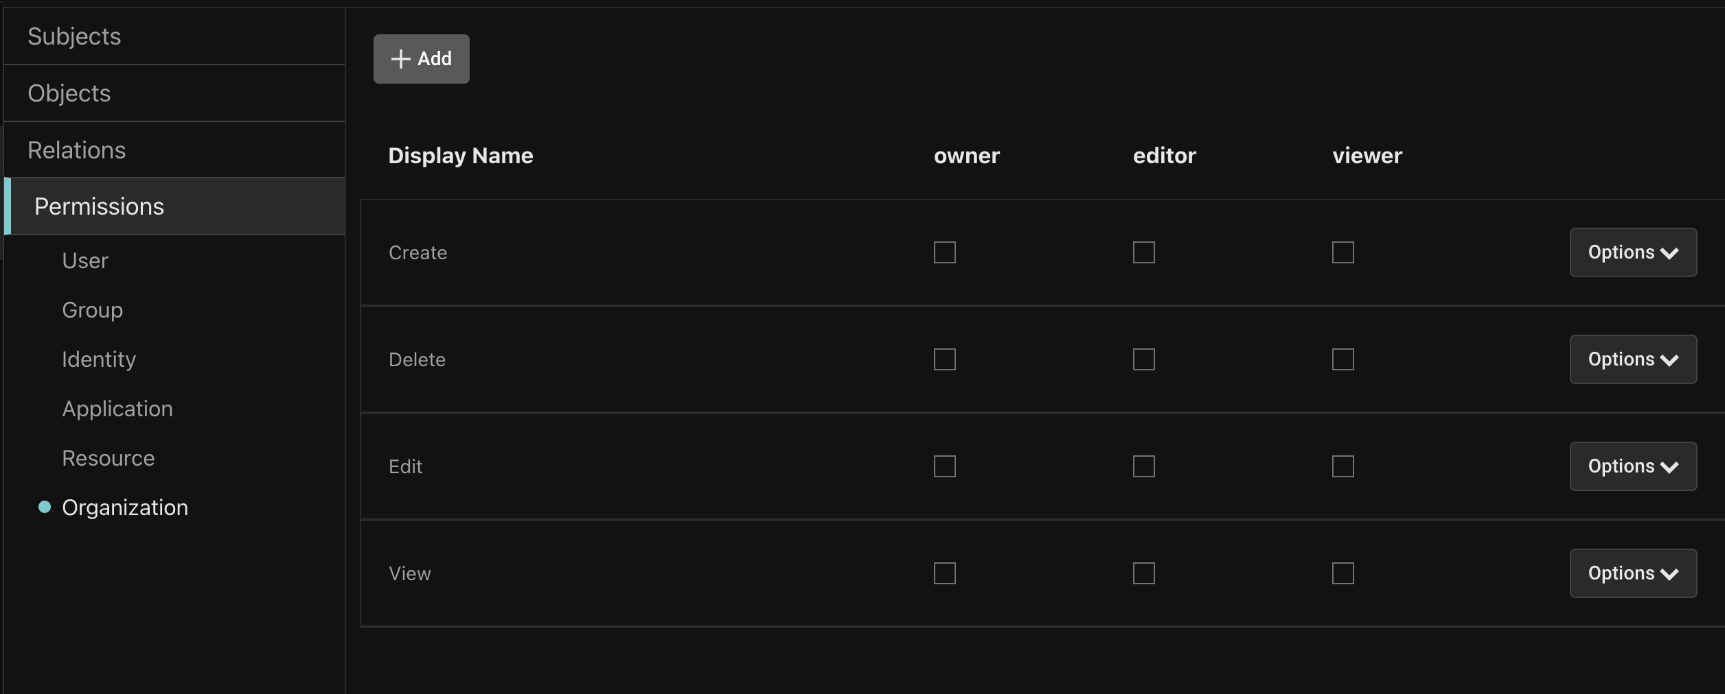Open the Group permissions page
This screenshot has width=1725, height=694.
coord(93,310)
